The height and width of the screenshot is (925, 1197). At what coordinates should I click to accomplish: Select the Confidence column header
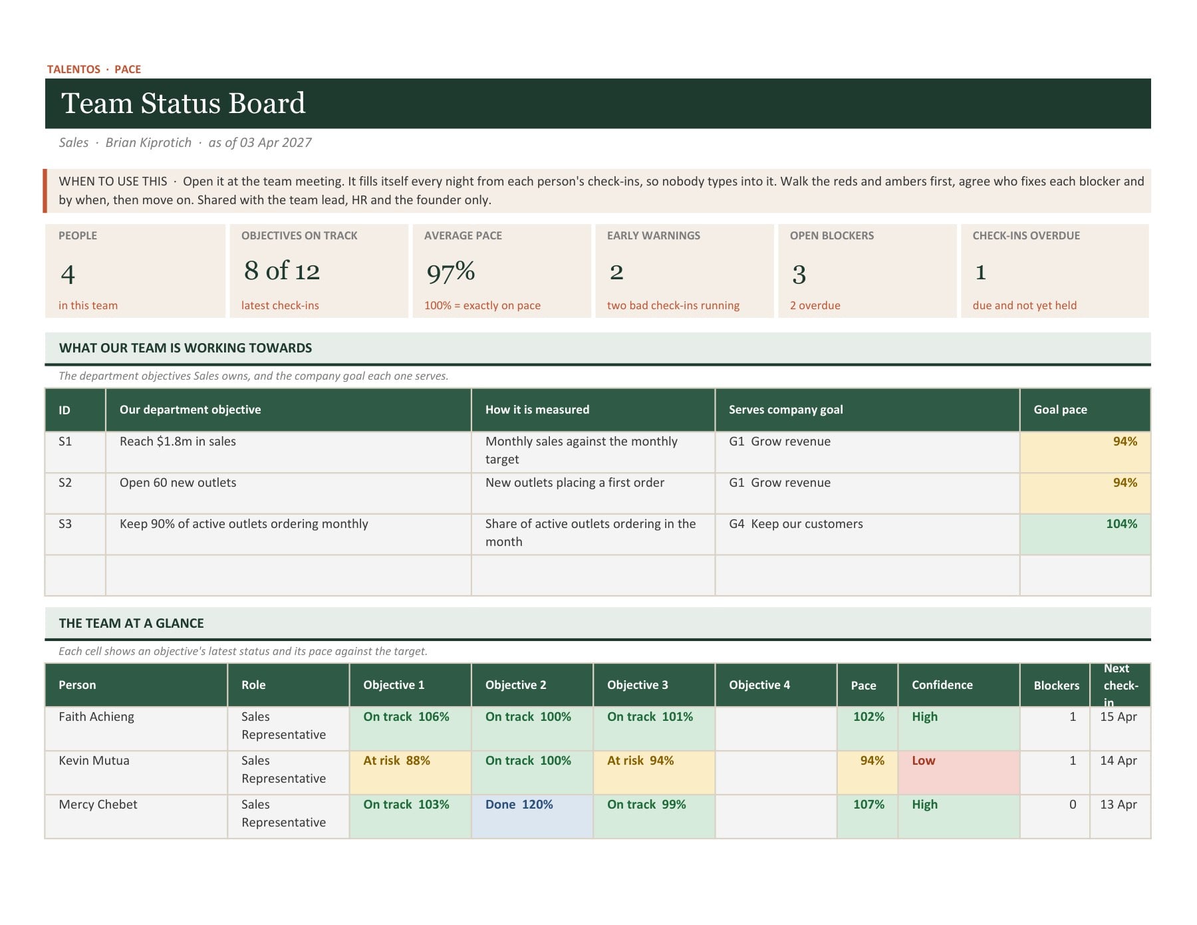(x=959, y=685)
